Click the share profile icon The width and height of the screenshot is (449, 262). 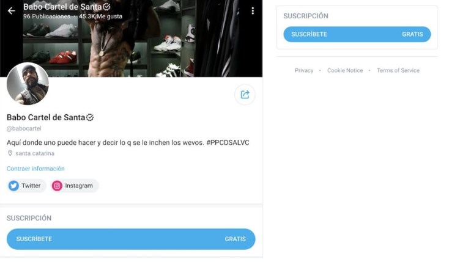click(245, 95)
